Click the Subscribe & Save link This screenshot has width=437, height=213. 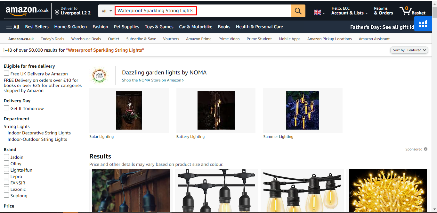click(x=141, y=39)
